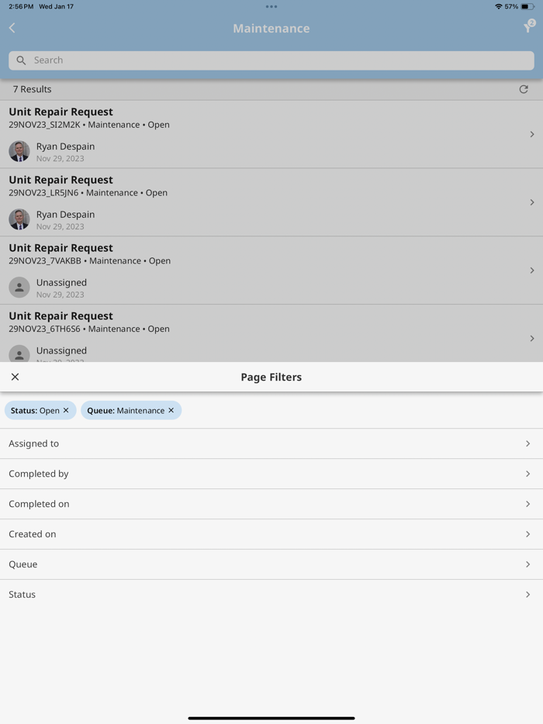Click inside the Search input field
This screenshot has width=543, height=724.
click(x=271, y=60)
